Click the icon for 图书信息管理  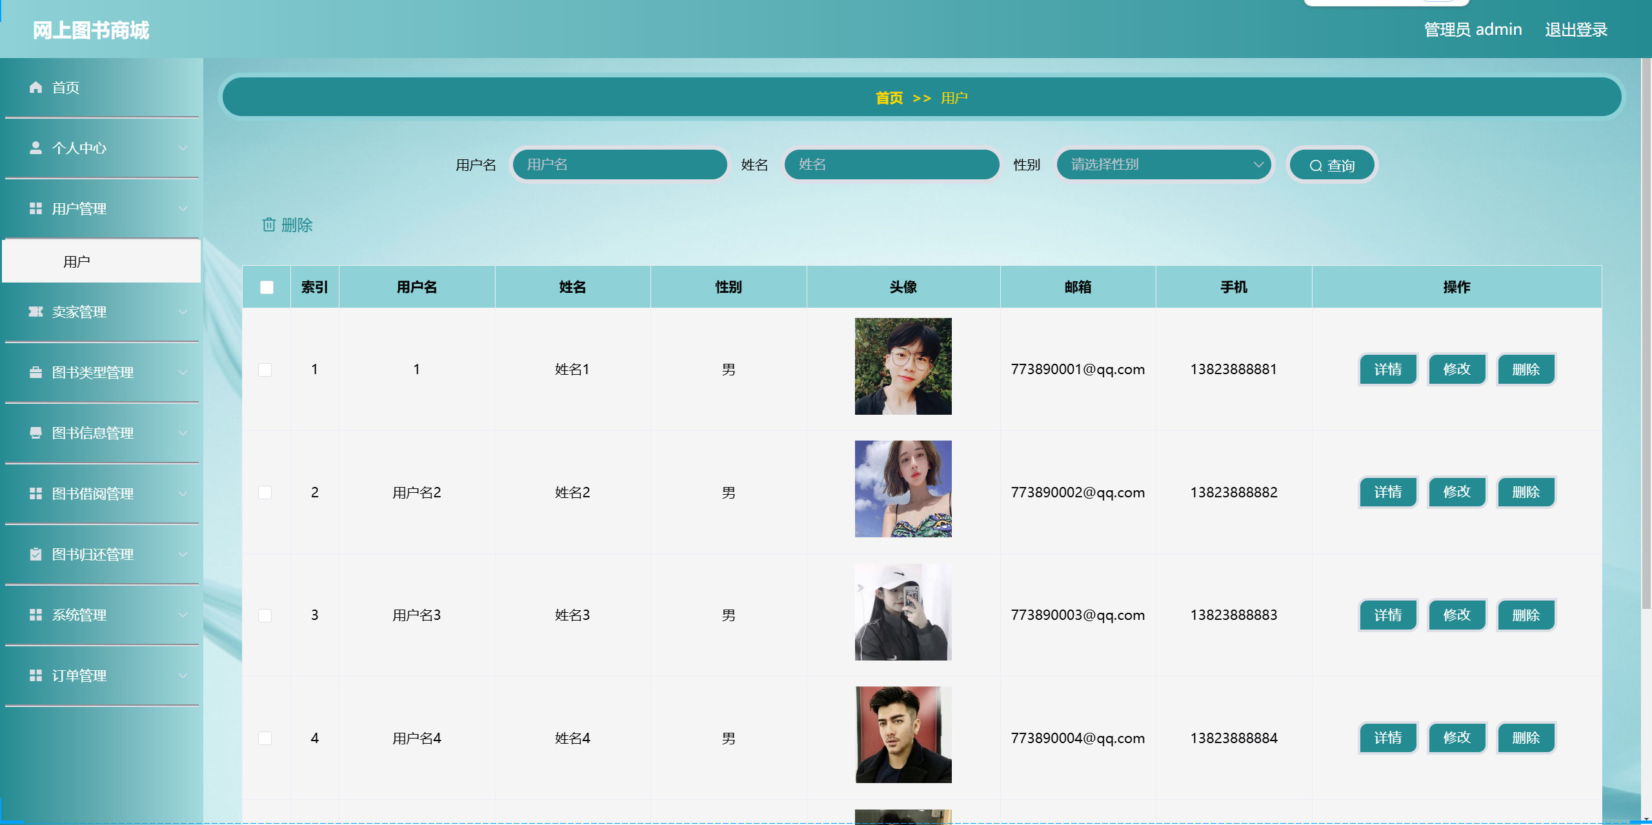(x=35, y=433)
